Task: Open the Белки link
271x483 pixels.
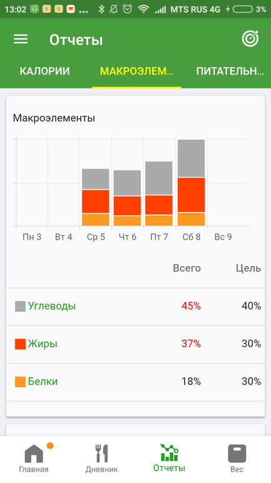Action: (43, 381)
